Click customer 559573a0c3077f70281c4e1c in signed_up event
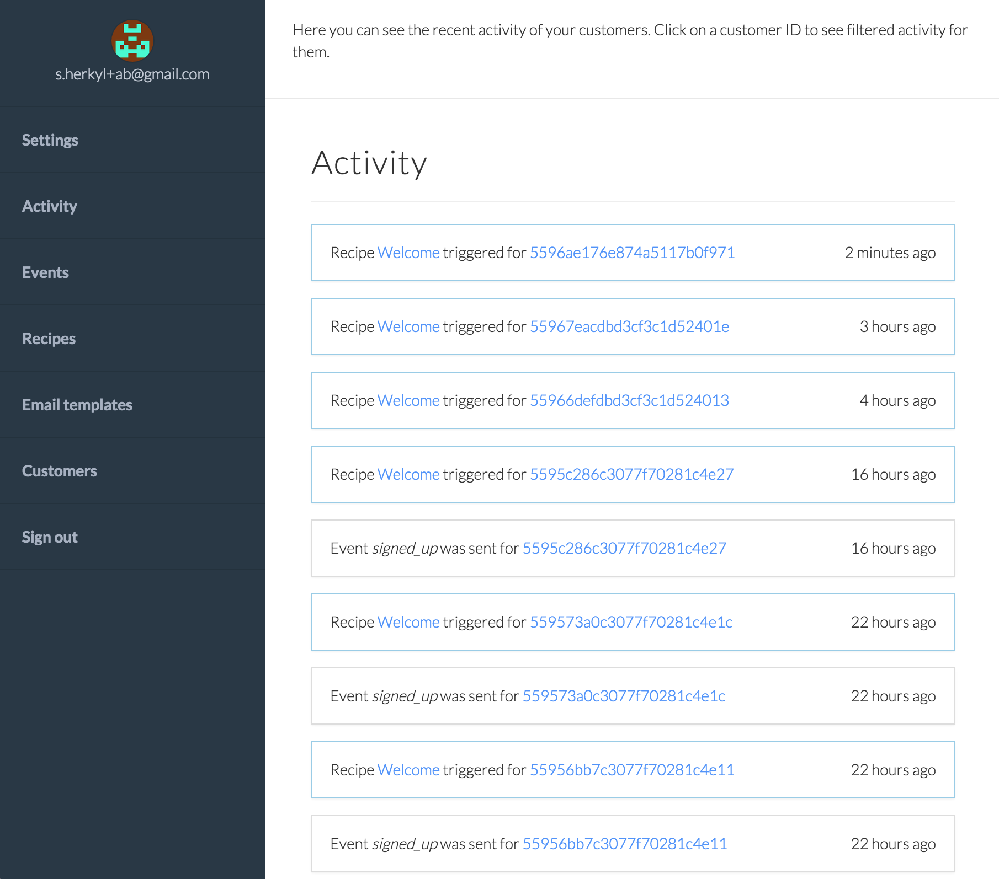The image size is (999, 879). tap(624, 696)
